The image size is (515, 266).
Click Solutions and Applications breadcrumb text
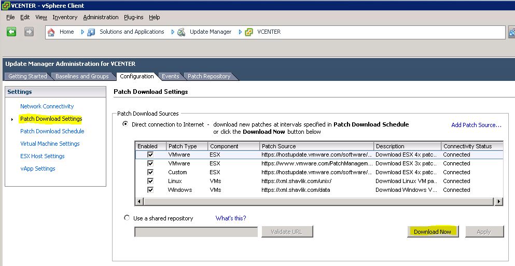[132, 32]
